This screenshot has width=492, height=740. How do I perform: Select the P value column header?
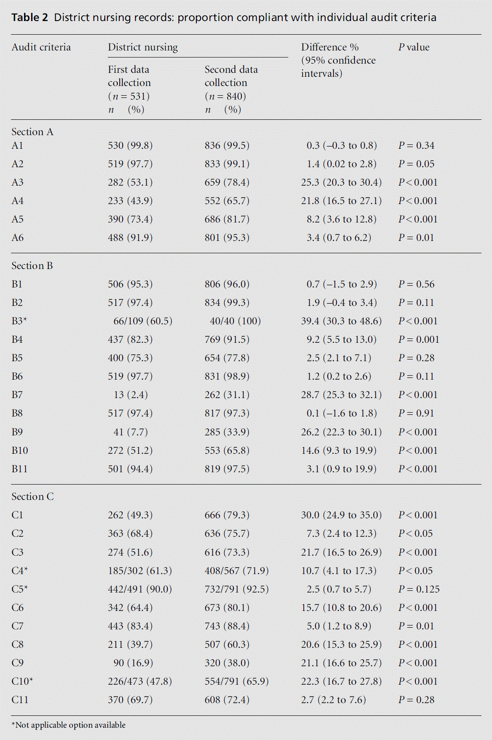(414, 47)
